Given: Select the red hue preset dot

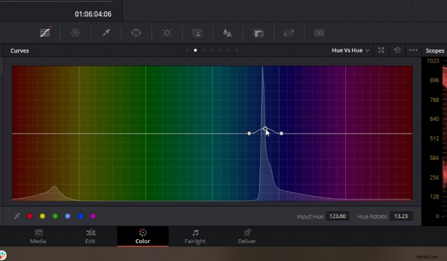Looking at the screenshot, I should click(x=30, y=216).
